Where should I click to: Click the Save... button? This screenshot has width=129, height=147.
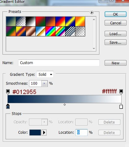click(115, 42)
